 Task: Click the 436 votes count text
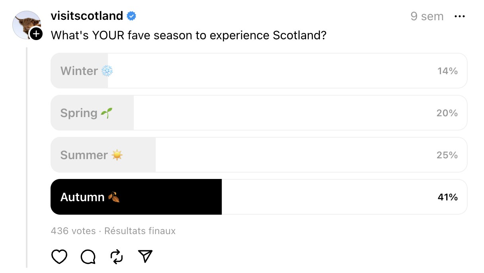[x=73, y=231]
